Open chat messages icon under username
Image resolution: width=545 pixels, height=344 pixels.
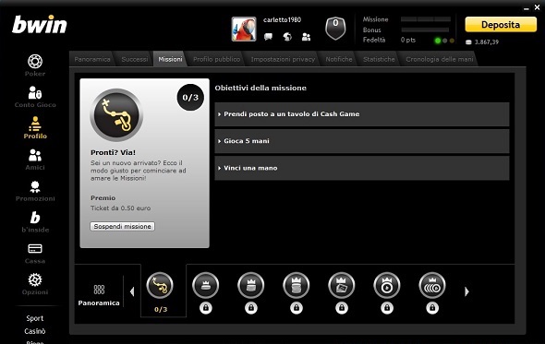tap(268, 37)
